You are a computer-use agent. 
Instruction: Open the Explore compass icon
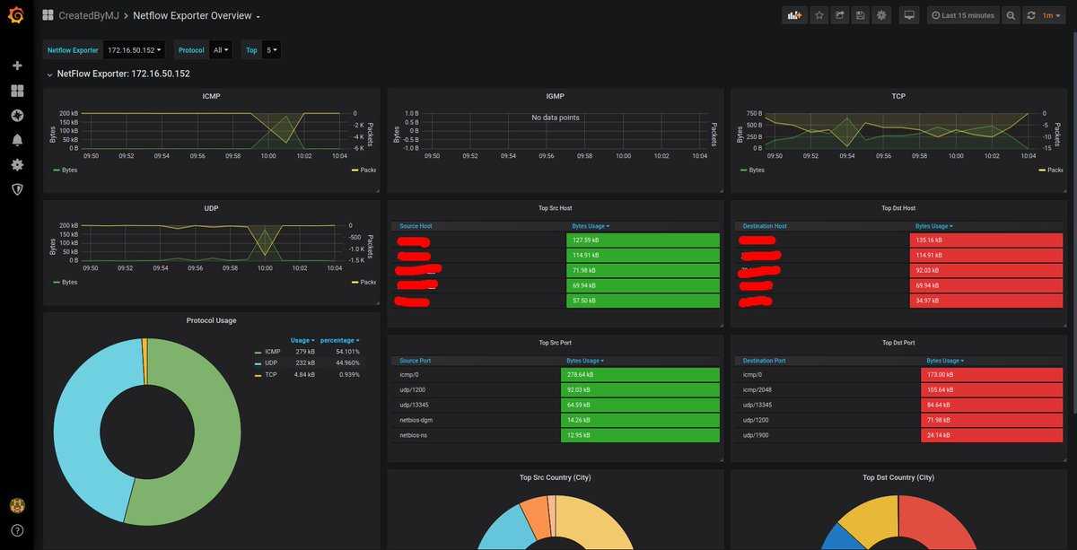coord(17,116)
